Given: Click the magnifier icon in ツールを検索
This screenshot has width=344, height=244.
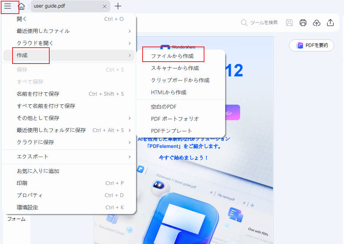Looking at the screenshot, I should (x=244, y=22).
